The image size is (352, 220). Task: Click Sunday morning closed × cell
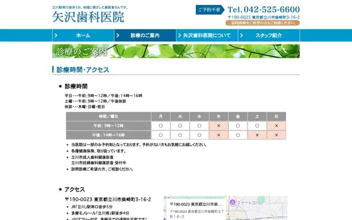[276, 126]
